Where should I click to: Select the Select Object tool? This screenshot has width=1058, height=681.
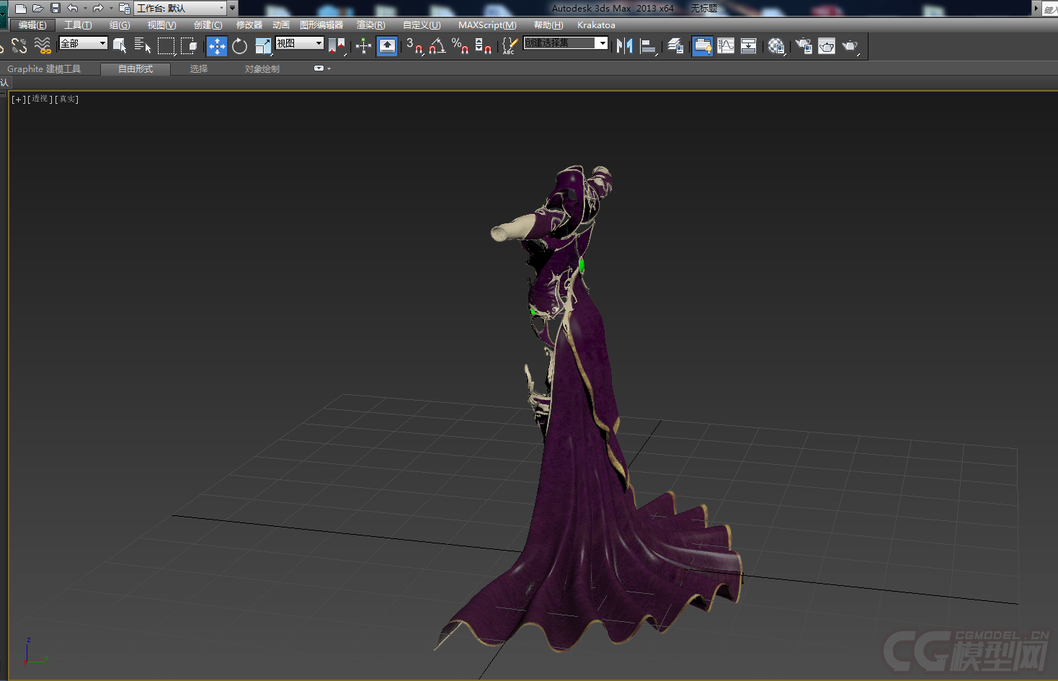point(120,46)
